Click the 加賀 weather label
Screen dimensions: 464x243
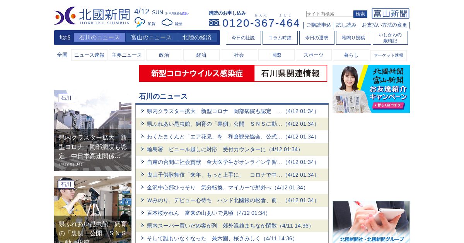click(152, 24)
